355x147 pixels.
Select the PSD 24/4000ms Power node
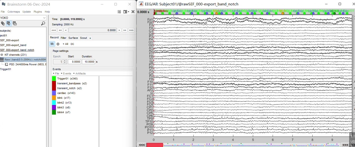point(25,64)
